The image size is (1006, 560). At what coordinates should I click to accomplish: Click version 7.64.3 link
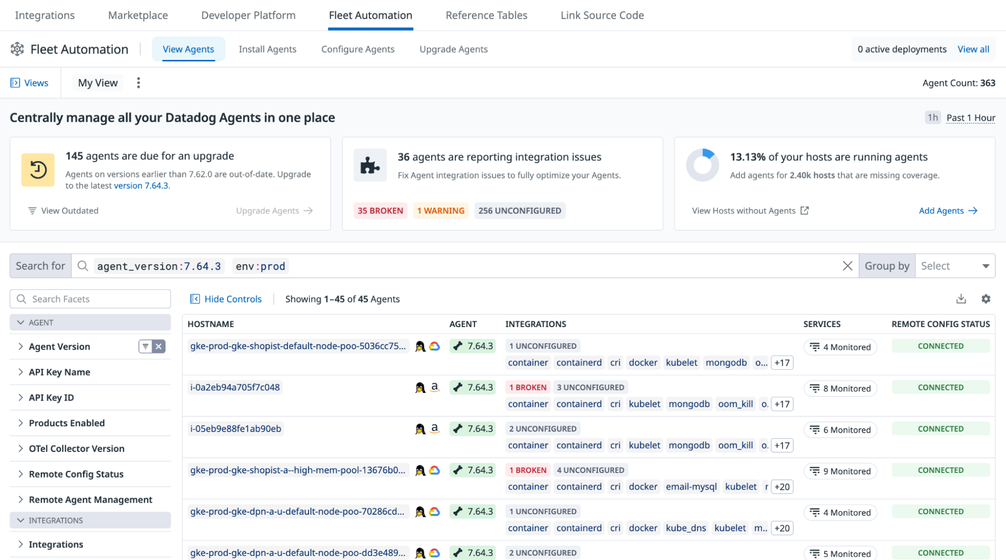click(x=141, y=186)
